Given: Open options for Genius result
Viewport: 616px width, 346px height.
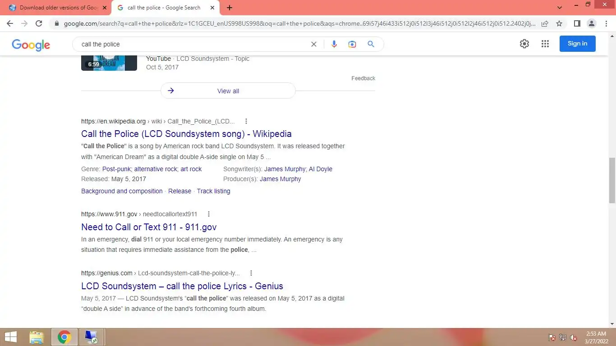Looking at the screenshot, I should 251,273.
